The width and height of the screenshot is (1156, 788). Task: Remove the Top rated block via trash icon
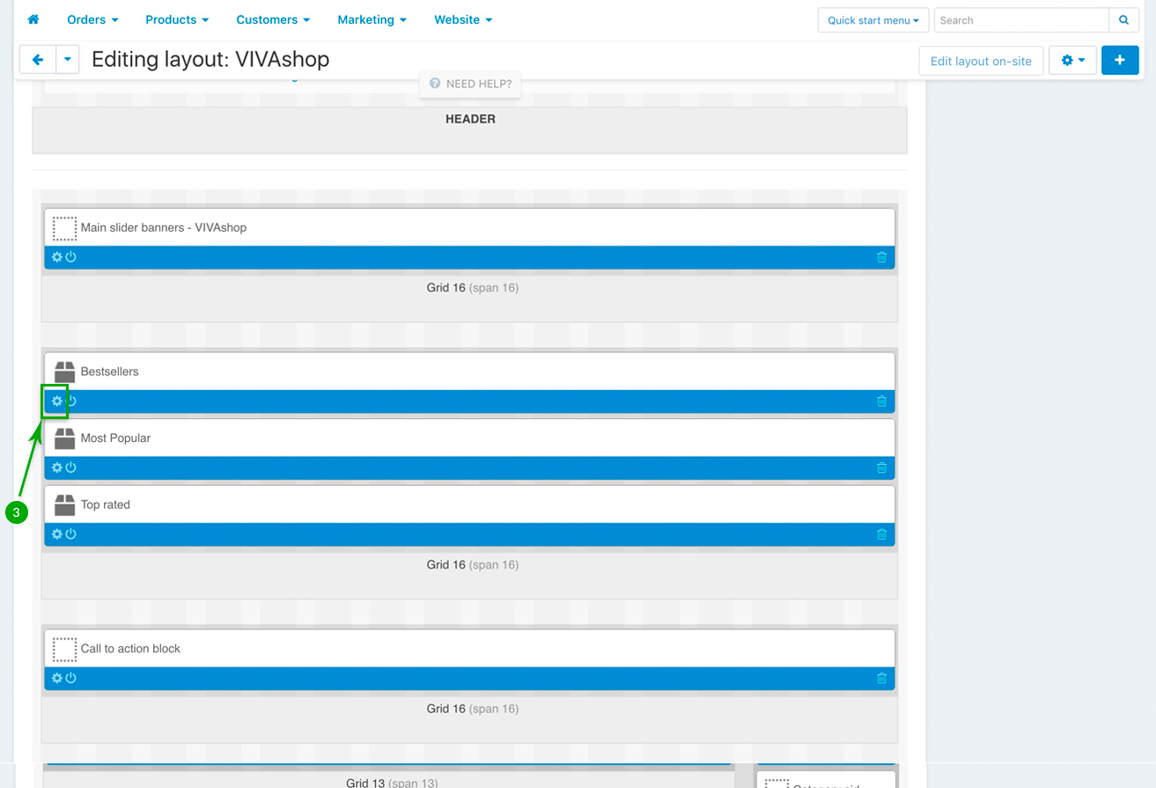click(881, 534)
